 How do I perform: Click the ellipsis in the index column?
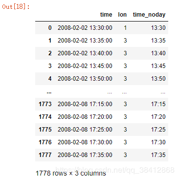[49, 92]
